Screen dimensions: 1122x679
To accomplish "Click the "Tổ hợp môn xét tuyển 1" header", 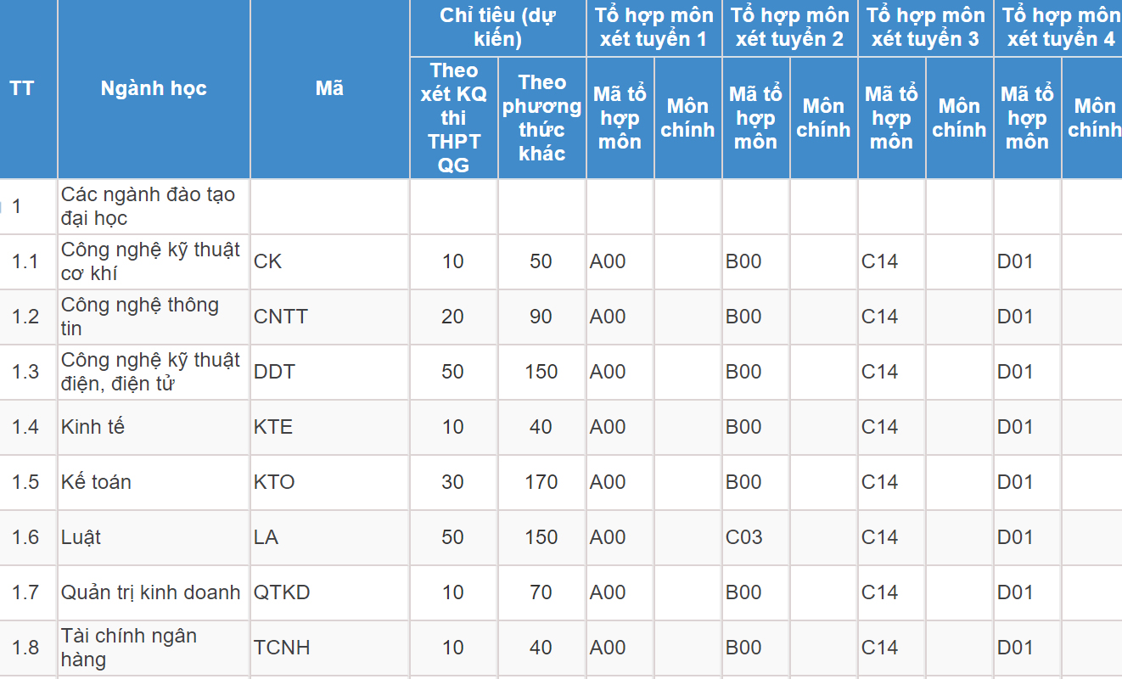I will coord(654,27).
